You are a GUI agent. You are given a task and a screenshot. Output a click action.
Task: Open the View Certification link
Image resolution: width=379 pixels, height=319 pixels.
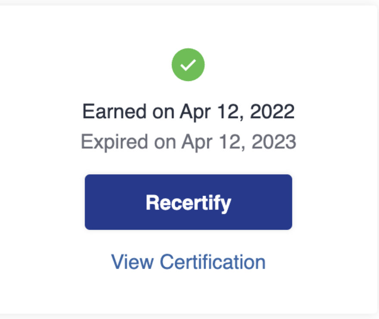188,262
